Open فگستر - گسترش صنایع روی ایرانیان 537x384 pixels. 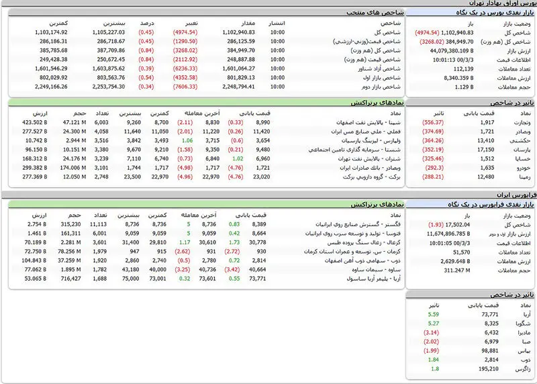(358, 224)
